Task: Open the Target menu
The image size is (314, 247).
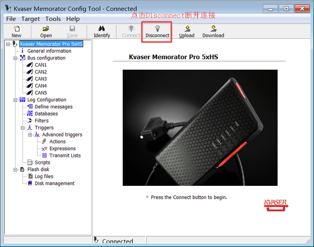Action: point(30,19)
